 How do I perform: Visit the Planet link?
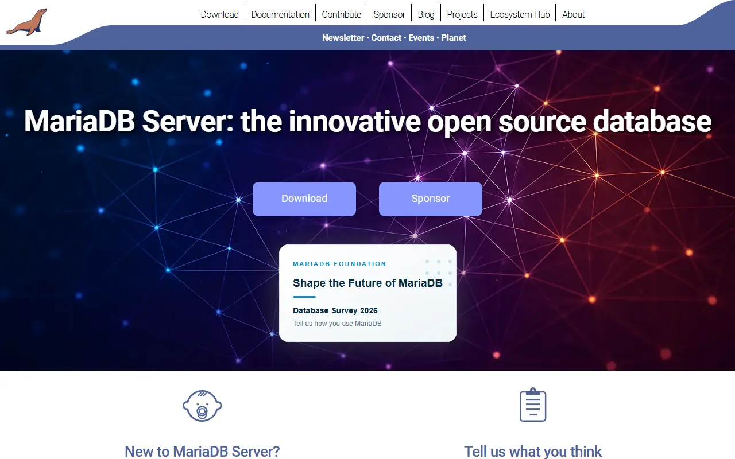[454, 38]
